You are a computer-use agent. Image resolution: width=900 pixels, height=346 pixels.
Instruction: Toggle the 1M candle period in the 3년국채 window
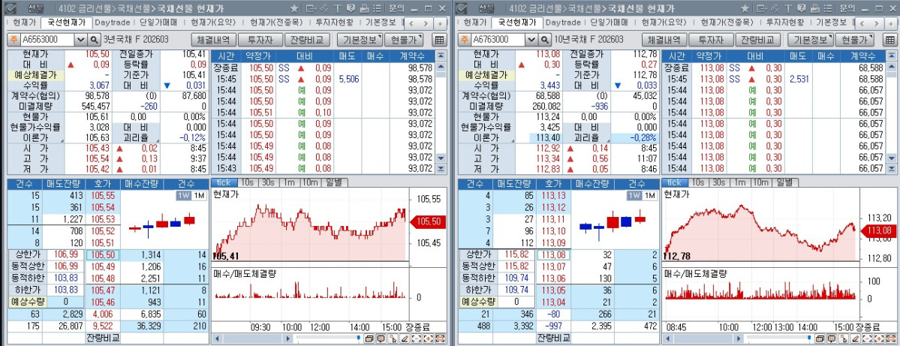tap(199, 195)
